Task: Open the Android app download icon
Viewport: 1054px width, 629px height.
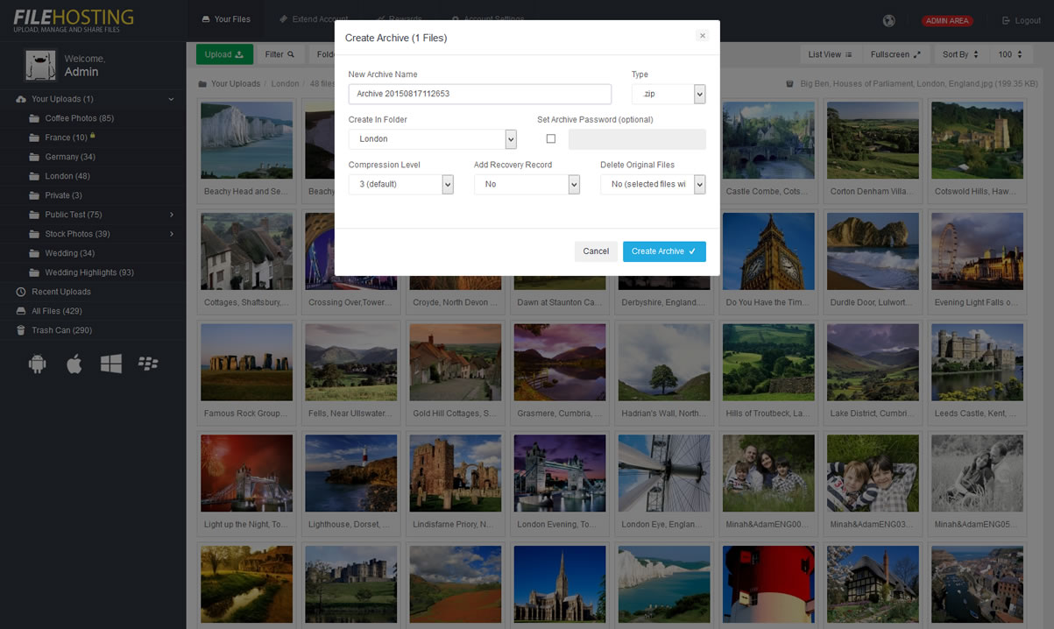Action: 37,364
